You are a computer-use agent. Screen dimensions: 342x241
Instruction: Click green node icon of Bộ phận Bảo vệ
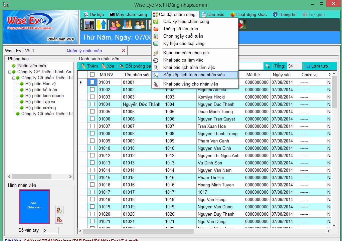(x=22, y=84)
